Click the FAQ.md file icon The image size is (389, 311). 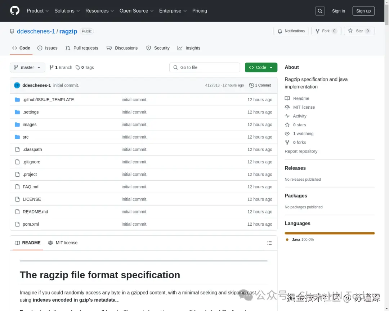[17, 187]
